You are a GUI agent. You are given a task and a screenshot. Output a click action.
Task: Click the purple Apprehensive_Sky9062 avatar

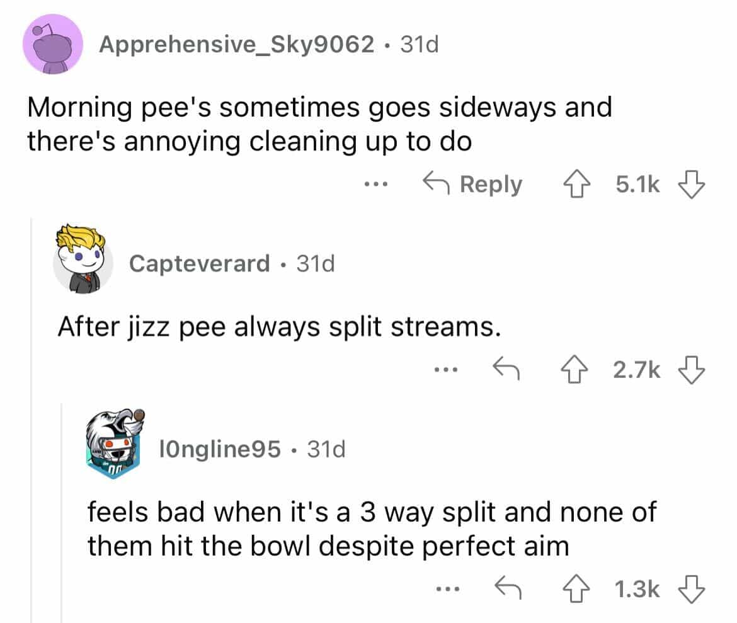tap(53, 44)
